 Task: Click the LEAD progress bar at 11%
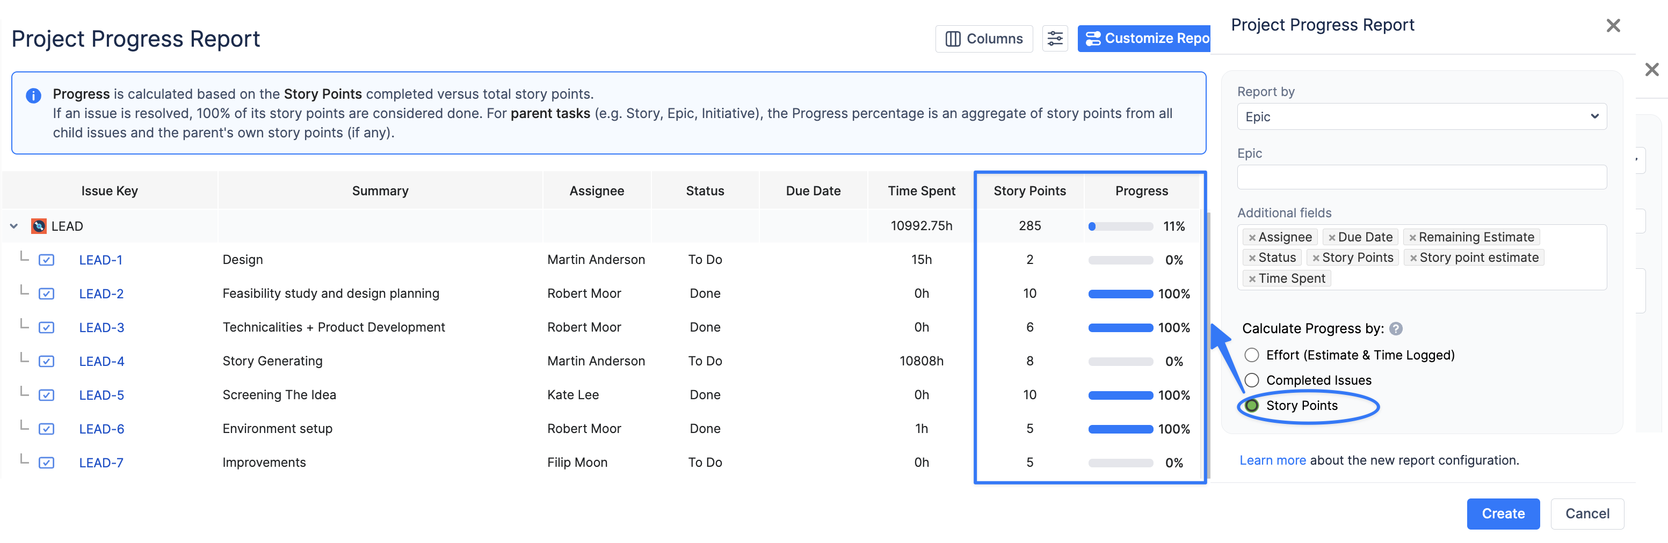coord(1120,226)
